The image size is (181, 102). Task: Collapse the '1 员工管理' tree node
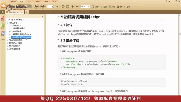pos(7,23)
